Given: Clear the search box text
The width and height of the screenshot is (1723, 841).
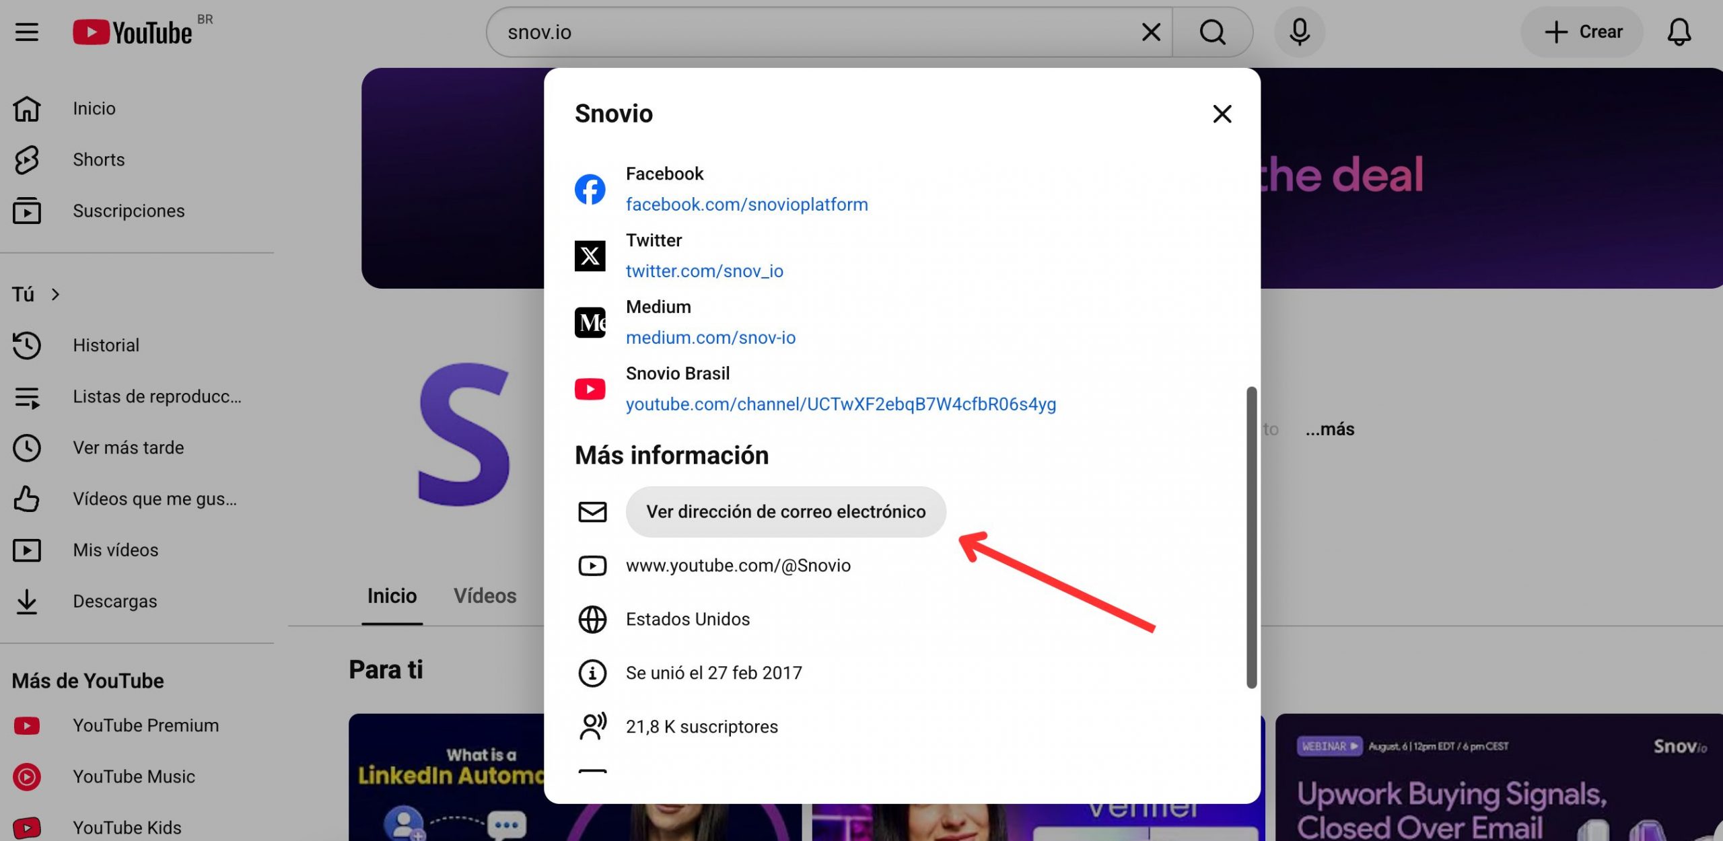Looking at the screenshot, I should pos(1151,32).
